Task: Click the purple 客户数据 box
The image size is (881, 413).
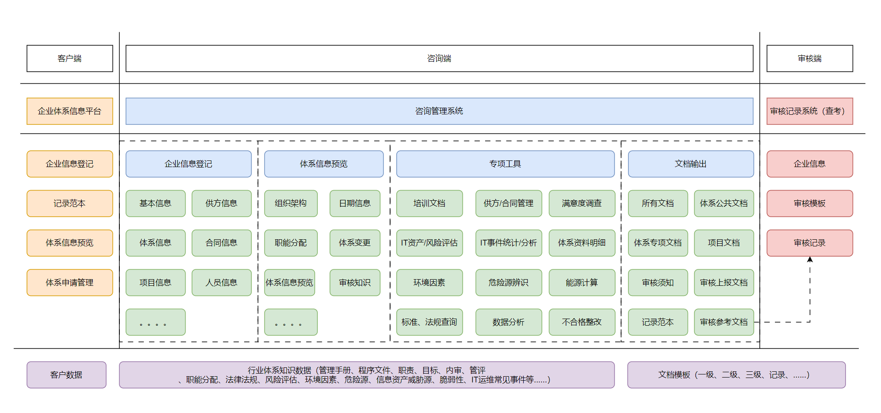Action: [x=67, y=375]
